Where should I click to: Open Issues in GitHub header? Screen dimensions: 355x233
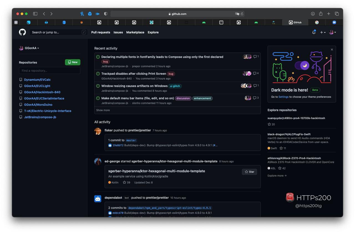118,32
